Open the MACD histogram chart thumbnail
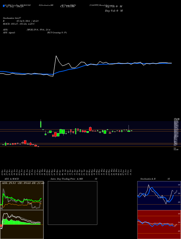Viewport: 181px width, 239px height. coord(22,225)
